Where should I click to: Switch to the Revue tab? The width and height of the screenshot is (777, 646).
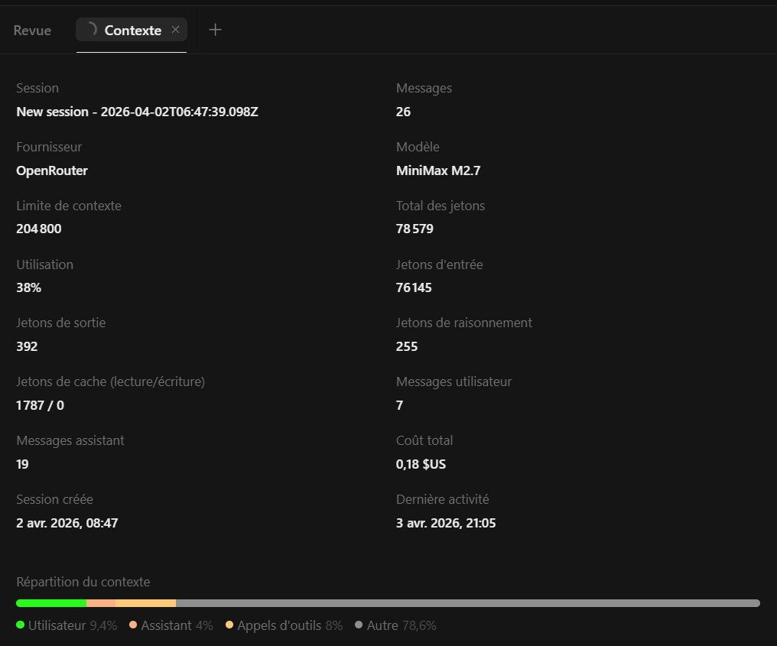tap(32, 31)
